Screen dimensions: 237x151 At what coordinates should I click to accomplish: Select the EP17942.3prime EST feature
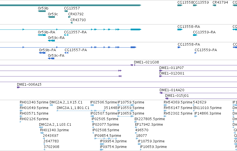point(136,127)
